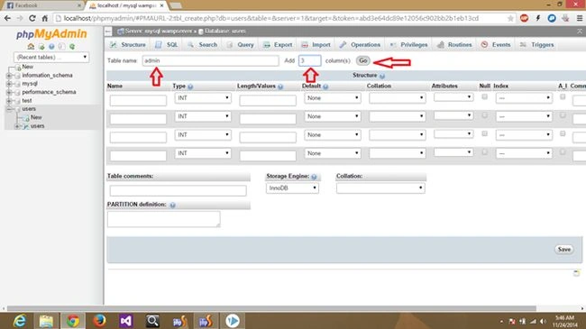Open the second row Type dropdown

point(203,116)
